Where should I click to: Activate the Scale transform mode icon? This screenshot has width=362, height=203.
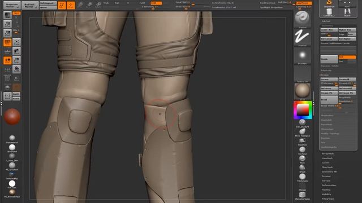click(89, 5)
